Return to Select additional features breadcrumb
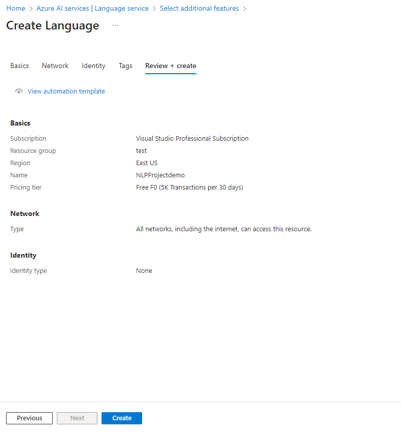Viewport: 401px width, 434px height. point(199,9)
